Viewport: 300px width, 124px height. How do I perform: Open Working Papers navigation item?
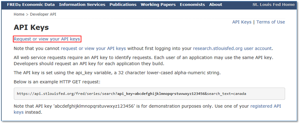tap(158, 5)
